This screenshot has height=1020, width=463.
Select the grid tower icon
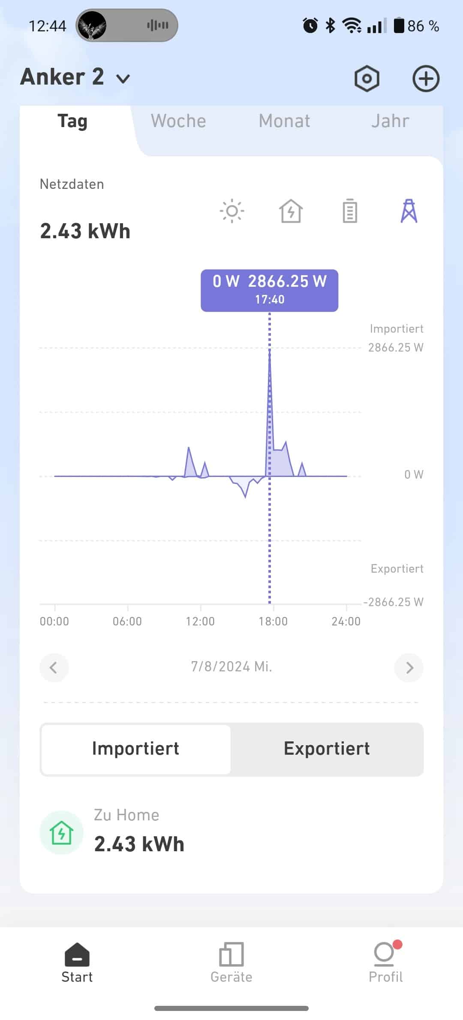coord(409,211)
